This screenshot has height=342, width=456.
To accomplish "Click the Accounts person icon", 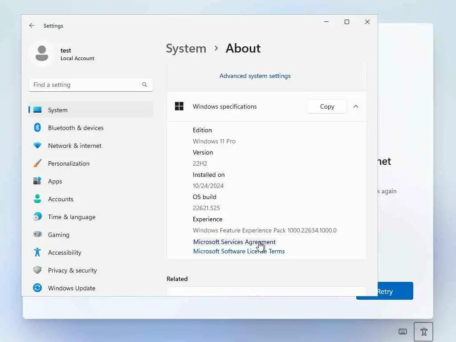I will pos(37,199).
